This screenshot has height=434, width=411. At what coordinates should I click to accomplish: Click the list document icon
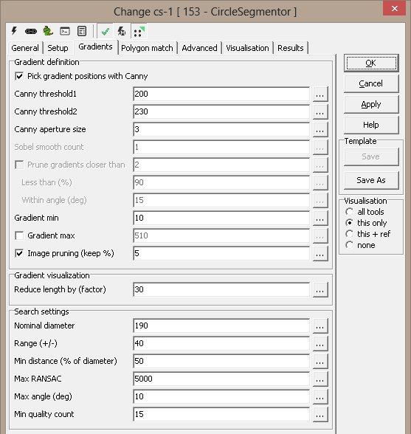tap(82, 31)
